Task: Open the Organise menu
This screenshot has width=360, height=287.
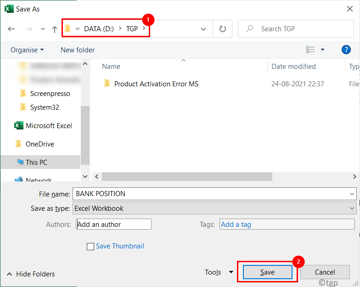Action: (27, 50)
